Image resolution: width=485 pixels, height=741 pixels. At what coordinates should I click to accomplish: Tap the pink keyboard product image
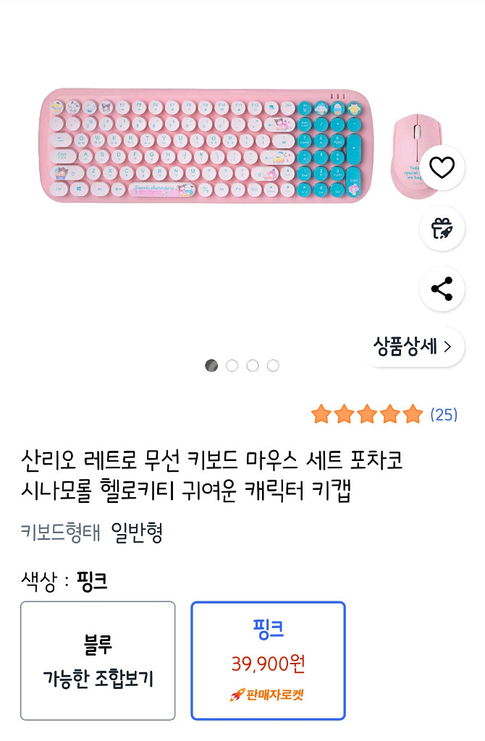click(206, 145)
